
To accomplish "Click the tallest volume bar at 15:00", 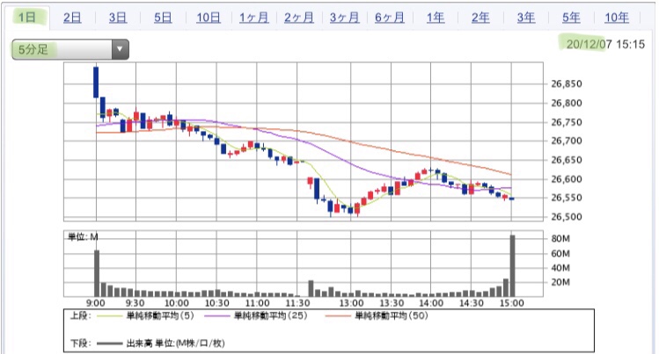I will [x=512, y=266].
